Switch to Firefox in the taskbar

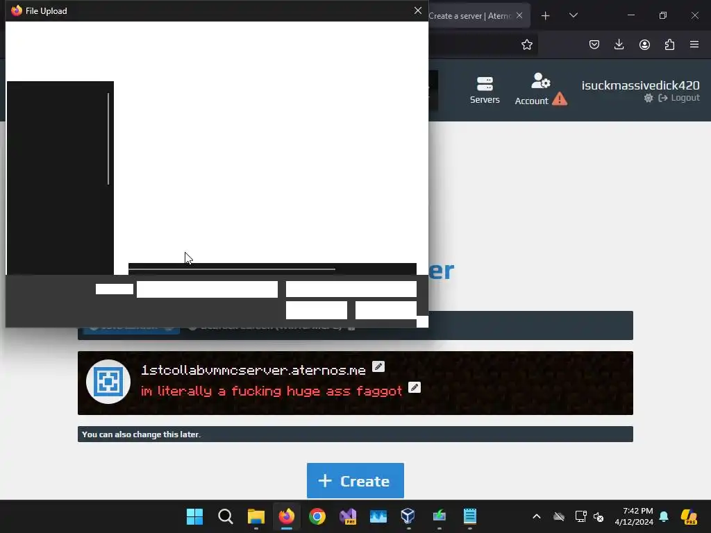click(287, 516)
